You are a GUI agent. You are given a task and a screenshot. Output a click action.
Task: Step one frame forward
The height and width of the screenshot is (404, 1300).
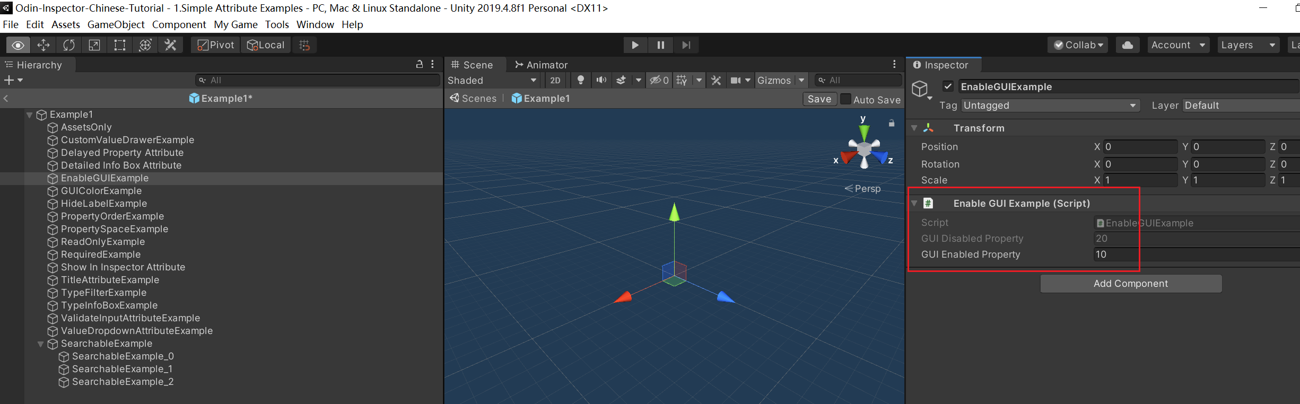(x=686, y=45)
